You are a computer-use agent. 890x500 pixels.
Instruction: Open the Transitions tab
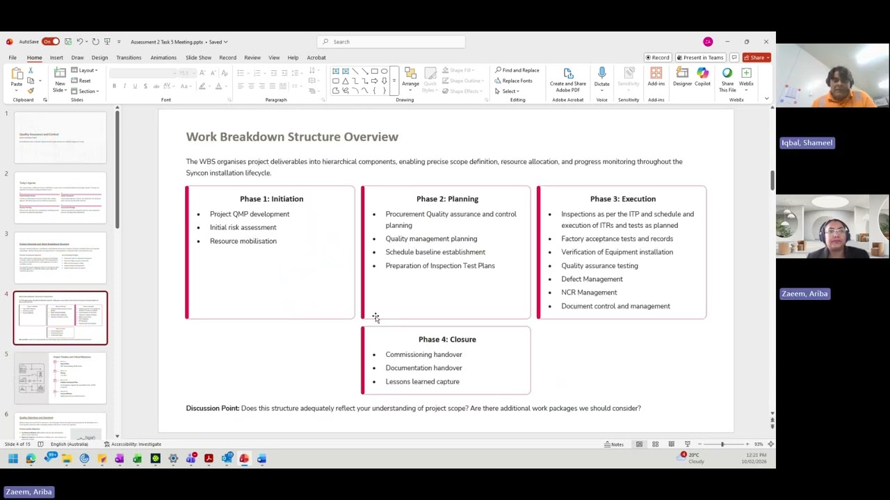129,58
